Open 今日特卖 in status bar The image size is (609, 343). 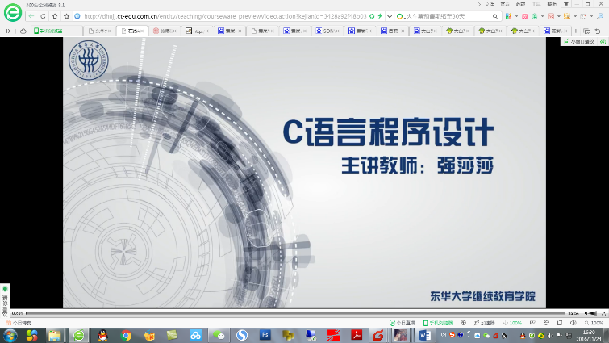click(19, 323)
